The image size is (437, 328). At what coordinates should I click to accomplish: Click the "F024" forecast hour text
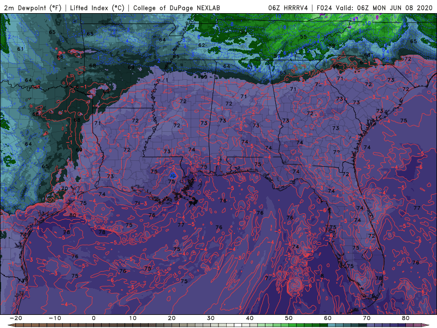pos(324,8)
